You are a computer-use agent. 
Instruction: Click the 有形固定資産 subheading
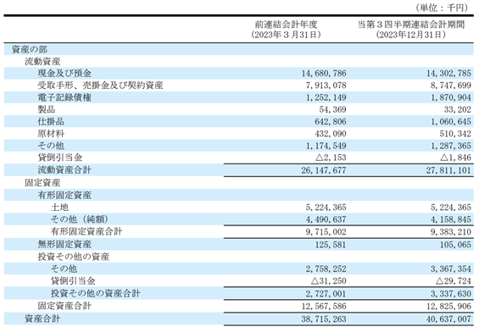pos(64,195)
